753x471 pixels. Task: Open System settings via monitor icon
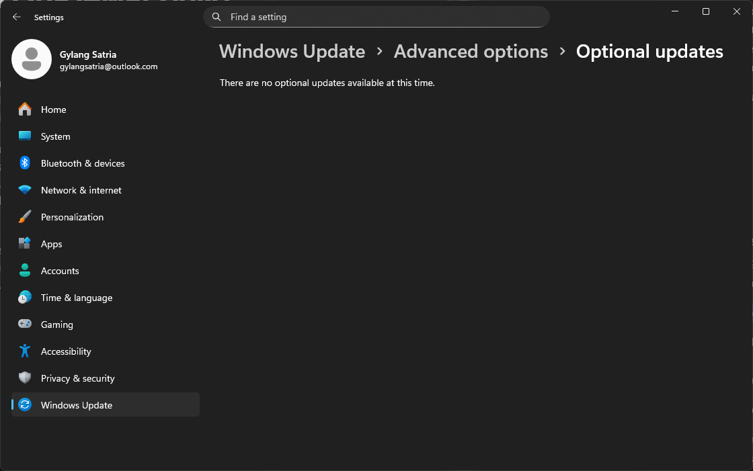[x=25, y=136]
